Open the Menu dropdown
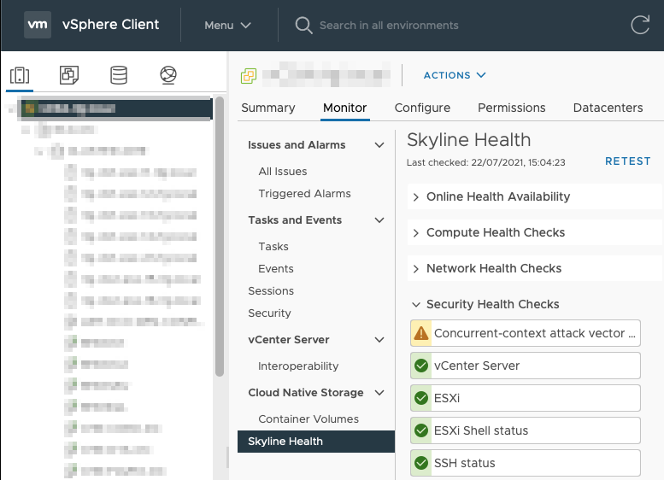Viewport: 664px width, 480px height. [x=228, y=26]
